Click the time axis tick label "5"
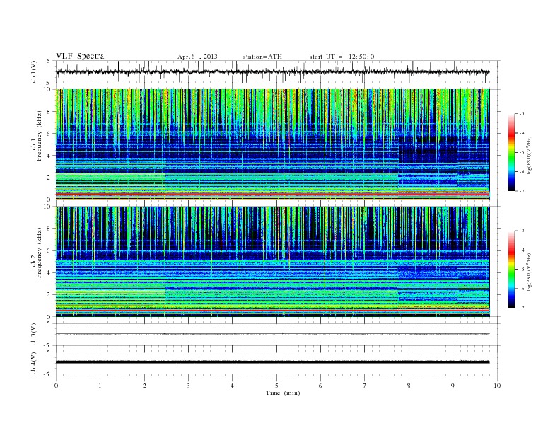 tap(276, 386)
